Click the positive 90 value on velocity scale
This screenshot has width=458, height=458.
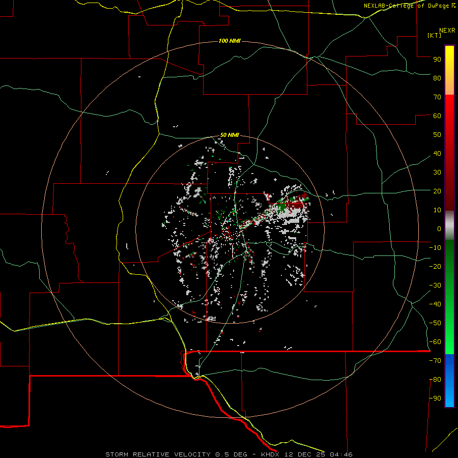[437, 60]
